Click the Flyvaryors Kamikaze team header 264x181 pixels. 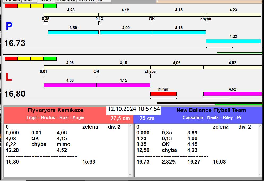point(55,110)
